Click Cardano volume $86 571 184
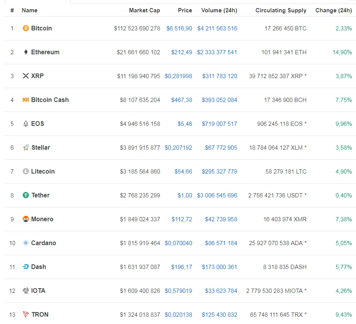 (221, 243)
